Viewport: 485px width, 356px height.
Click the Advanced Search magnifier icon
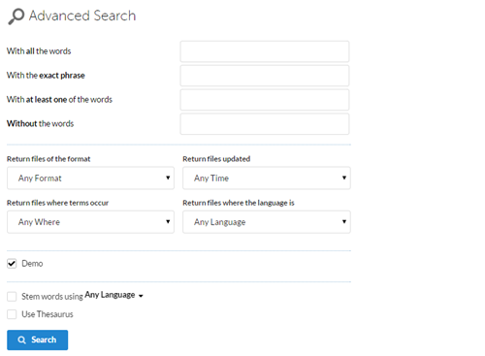[x=16, y=16]
